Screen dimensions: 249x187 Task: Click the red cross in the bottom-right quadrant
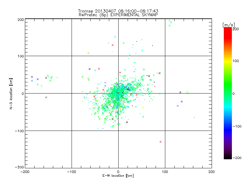click(x=161, y=142)
